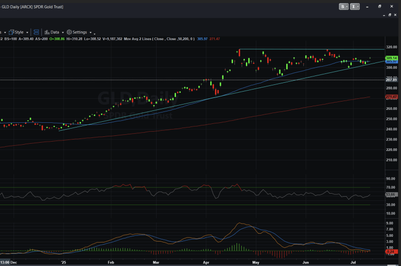Expand the Style dropdown arrow

pyautogui.click(x=27, y=32)
